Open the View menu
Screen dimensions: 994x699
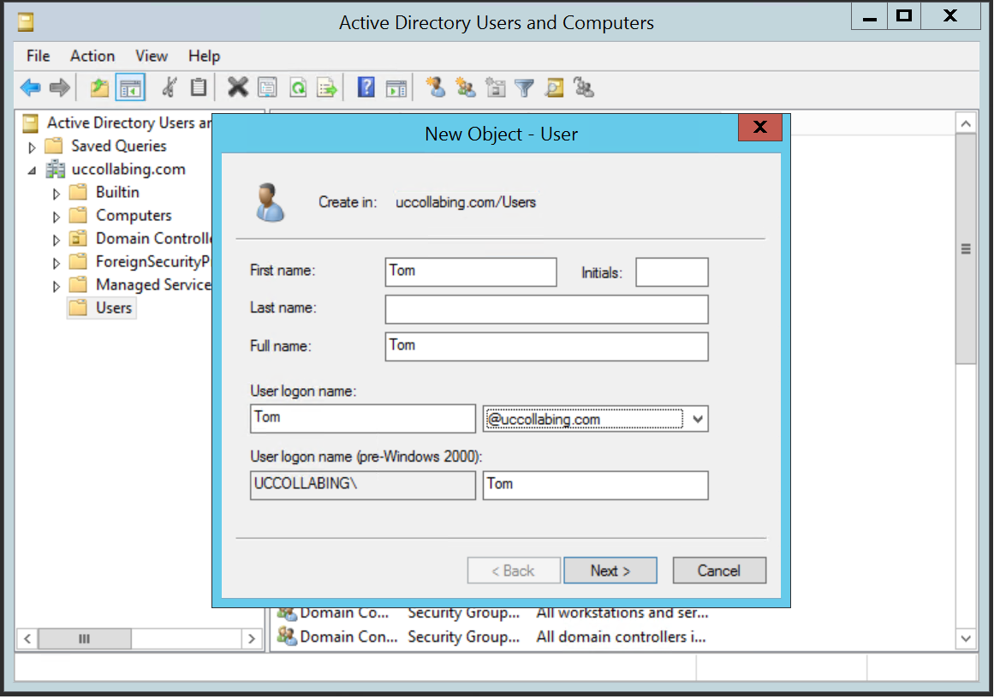tap(152, 56)
